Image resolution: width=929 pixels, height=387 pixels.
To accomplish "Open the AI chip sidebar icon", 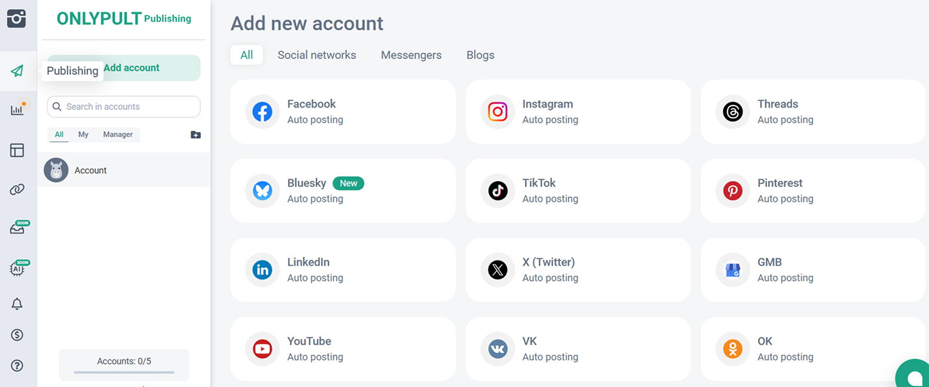I will click(x=17, y=269).
